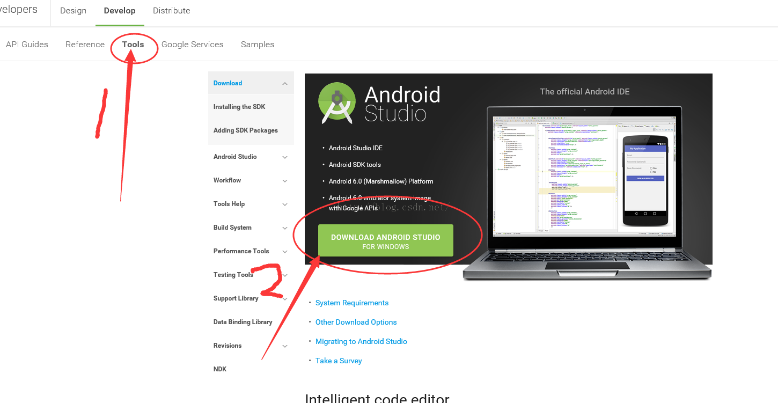
Task: Expand the Revisions sidebar section
Action: pos(285,346)
